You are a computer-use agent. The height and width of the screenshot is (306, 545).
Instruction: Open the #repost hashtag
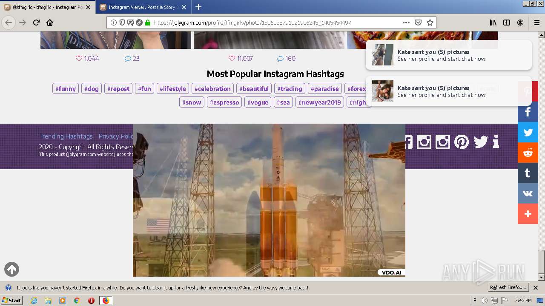(118, 89)
